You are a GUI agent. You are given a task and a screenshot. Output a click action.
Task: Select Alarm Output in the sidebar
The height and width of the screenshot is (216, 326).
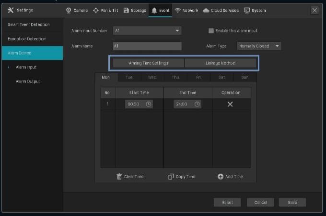[27, 81]
